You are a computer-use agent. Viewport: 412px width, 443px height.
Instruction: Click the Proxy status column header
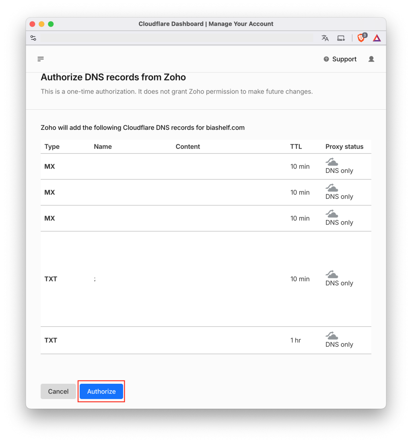[344, 147]
